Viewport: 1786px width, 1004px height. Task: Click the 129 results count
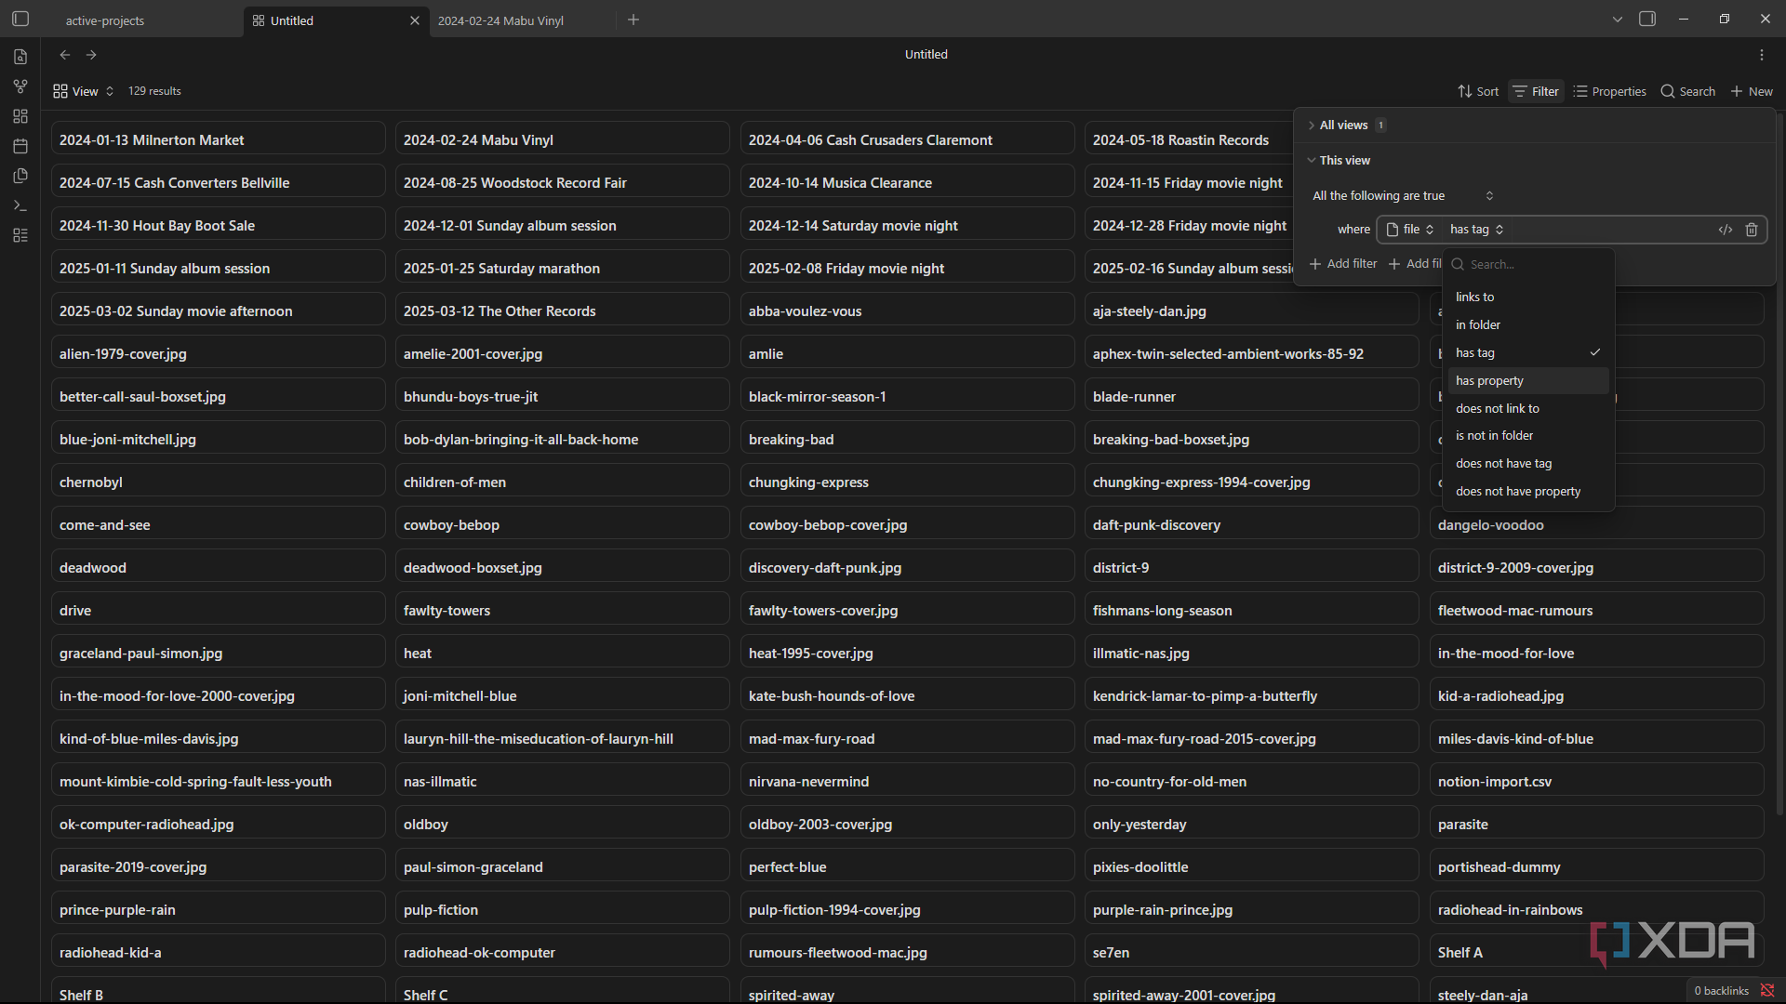pos(154,91)
